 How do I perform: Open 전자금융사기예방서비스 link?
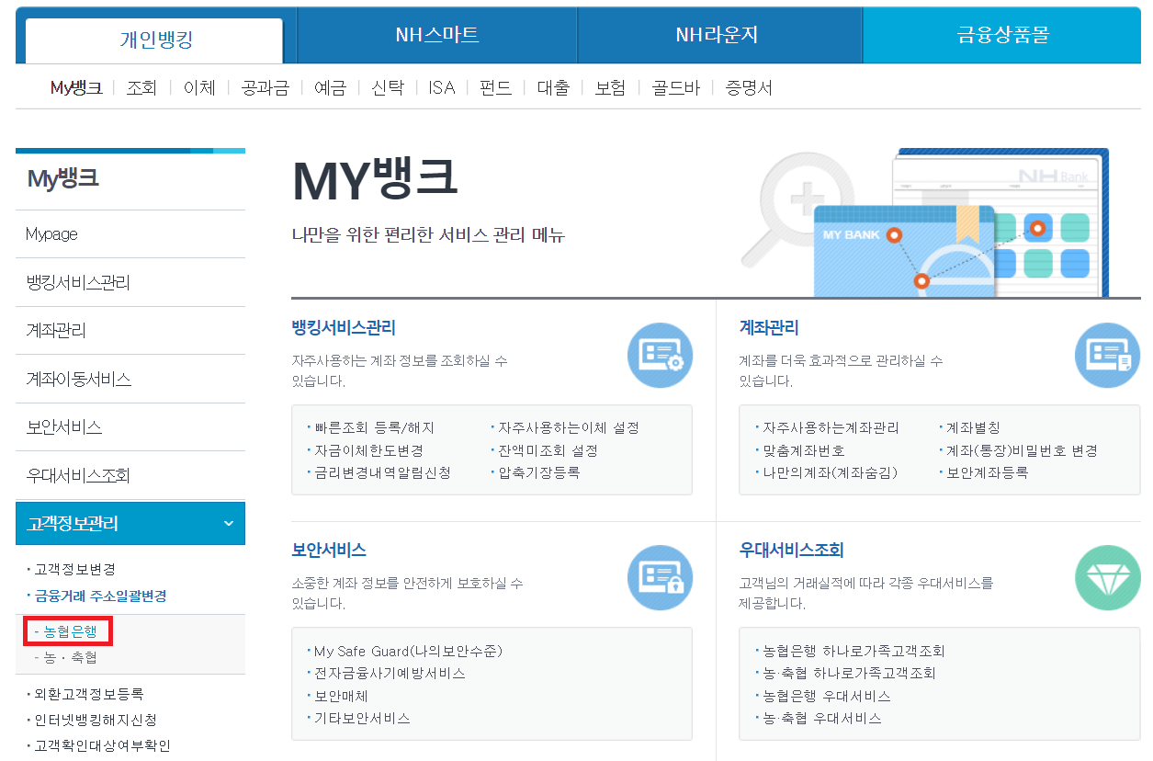[390, 673]
